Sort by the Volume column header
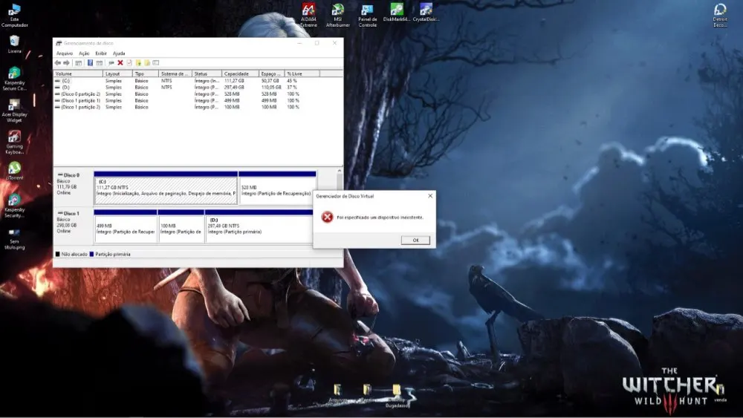Viewport: 743px width, 418px height. (x=78, y=74)
